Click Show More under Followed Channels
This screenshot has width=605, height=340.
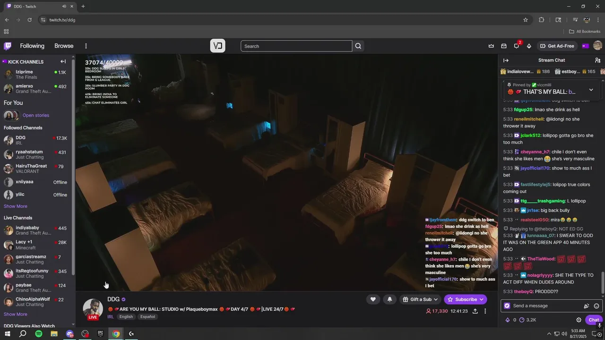16,206
